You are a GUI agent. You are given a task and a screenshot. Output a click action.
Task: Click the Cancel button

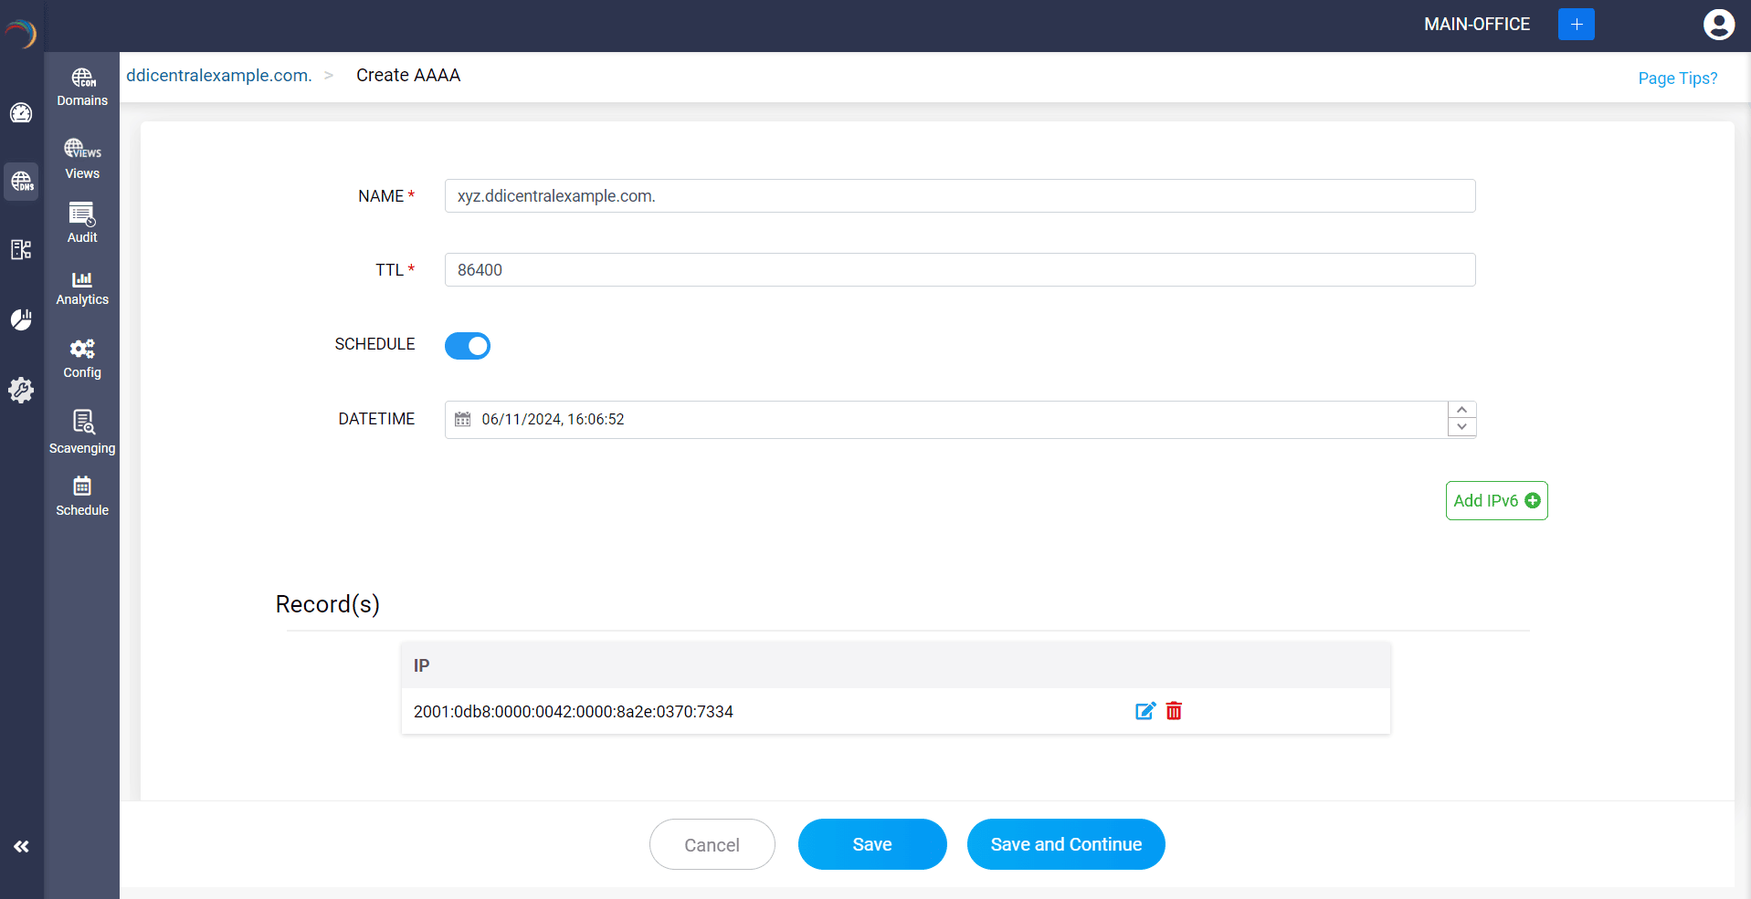tap(712, 845)
